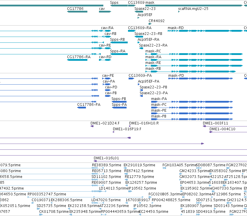Select the Spps gene feature
Screen dimensions: 247x216
click(x=119, y=6)
